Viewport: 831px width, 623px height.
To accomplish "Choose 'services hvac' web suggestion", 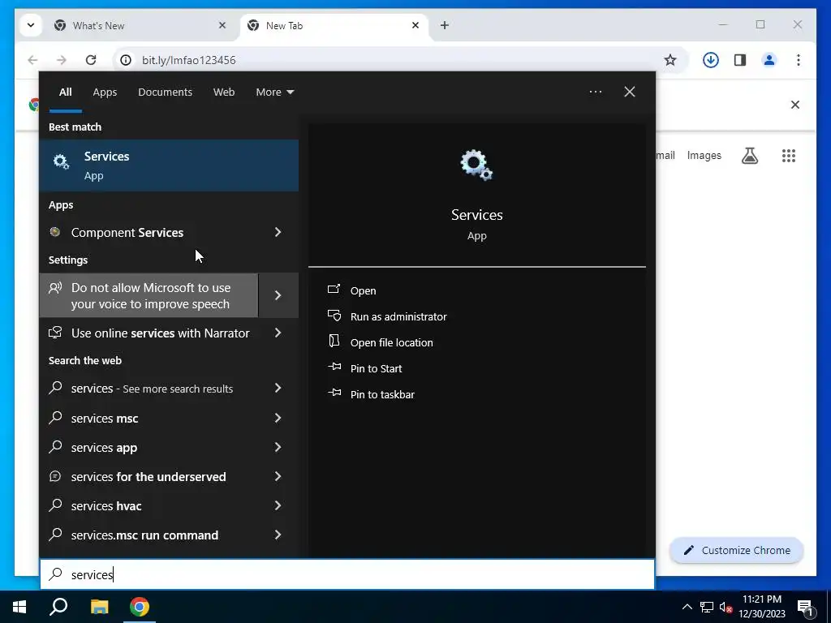I will pyautogui.click(x=149, y=505).
